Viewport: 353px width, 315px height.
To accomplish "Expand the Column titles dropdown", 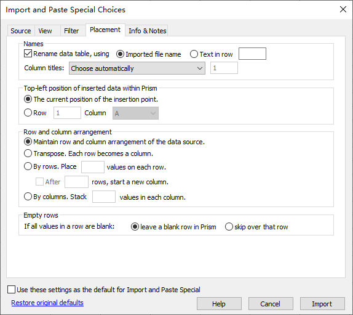I will coord(137,68).
